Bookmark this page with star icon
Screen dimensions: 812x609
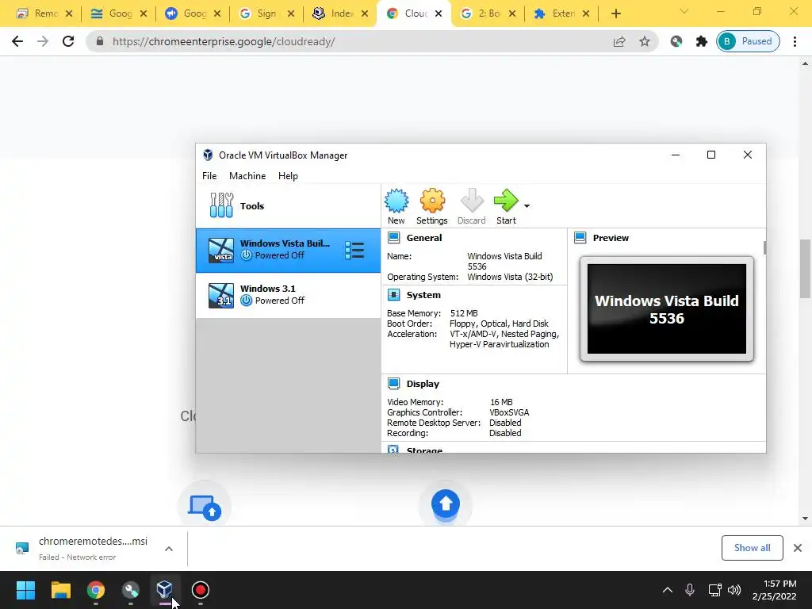(644, 41)
